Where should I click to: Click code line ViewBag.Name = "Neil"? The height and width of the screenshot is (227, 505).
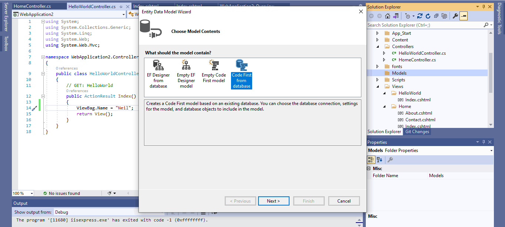pos(105,108)
